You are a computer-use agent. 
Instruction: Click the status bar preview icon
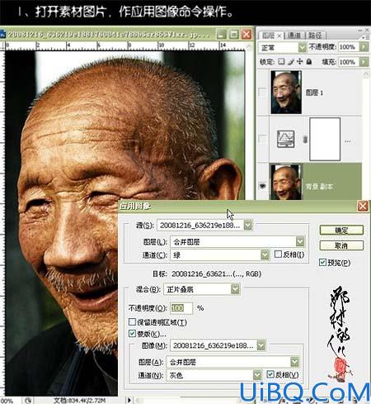tap(27, 400)
